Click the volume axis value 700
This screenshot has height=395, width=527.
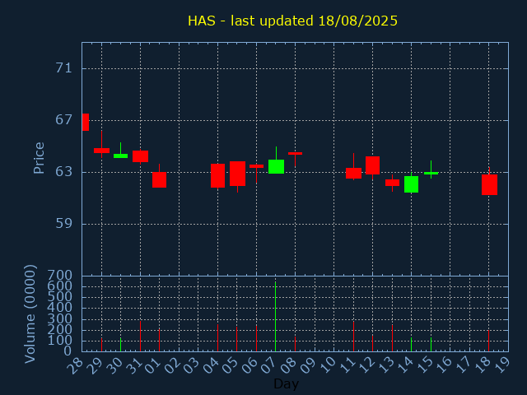pyautogui.click(x=60, y=276)
